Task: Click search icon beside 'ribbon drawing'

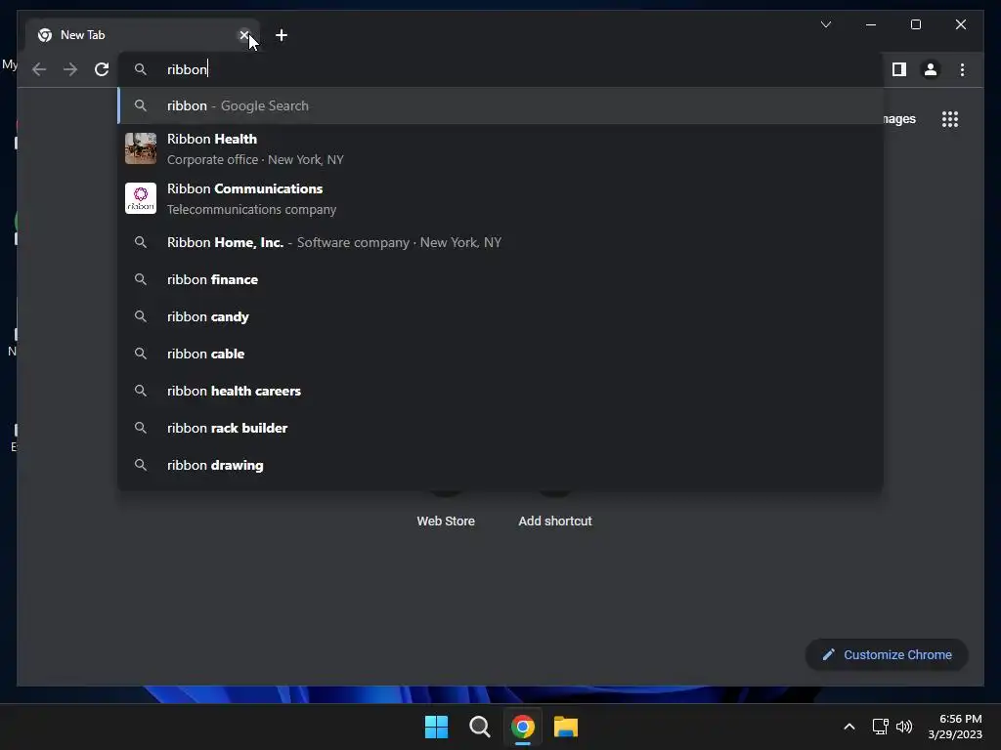Action: [141, 465]
